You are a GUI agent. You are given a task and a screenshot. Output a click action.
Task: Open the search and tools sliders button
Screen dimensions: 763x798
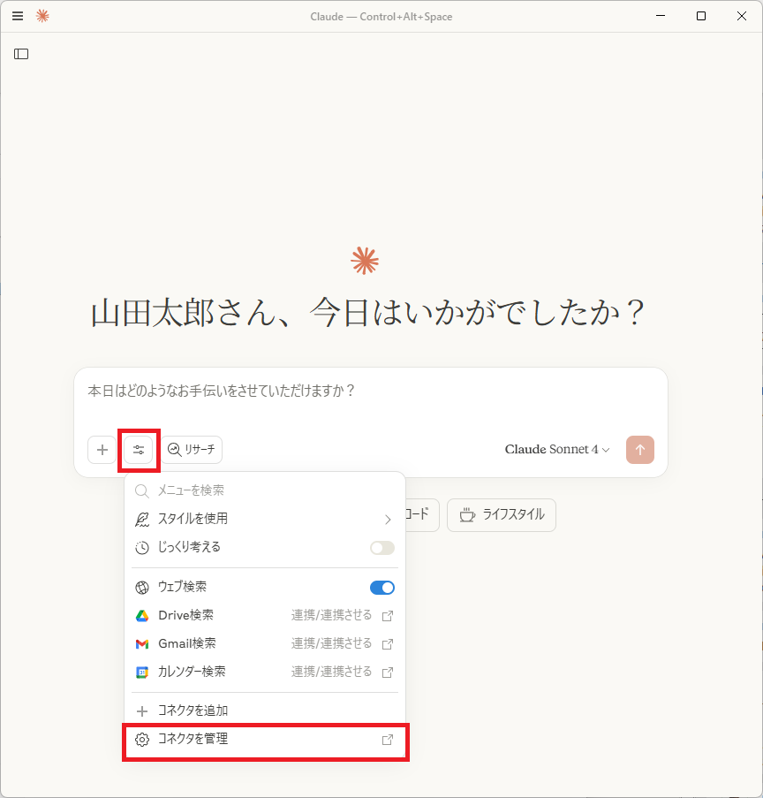point(139,450)
